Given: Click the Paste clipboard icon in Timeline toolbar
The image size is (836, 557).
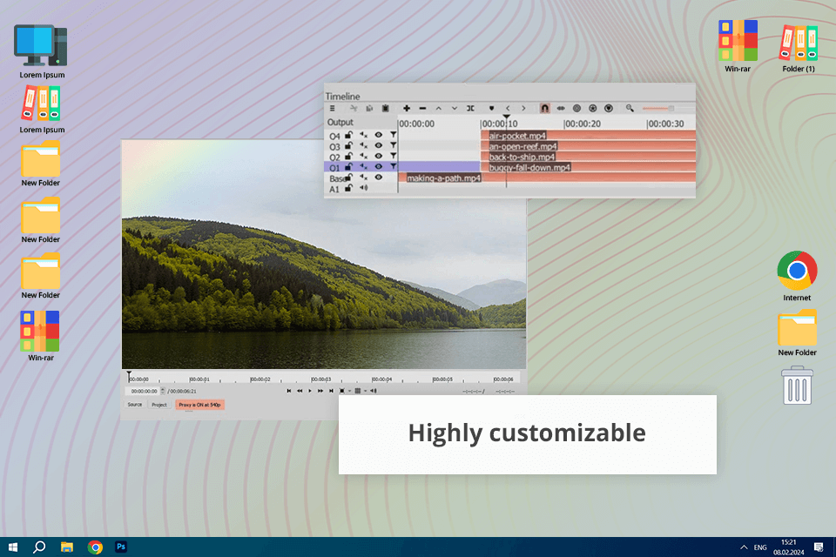Looking at the screenshot, I should [x=386, y=108].
